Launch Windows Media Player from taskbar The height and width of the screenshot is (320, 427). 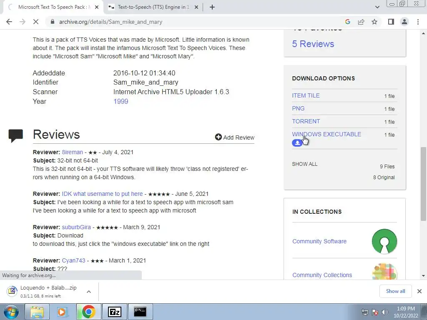(x=63, y=312)
